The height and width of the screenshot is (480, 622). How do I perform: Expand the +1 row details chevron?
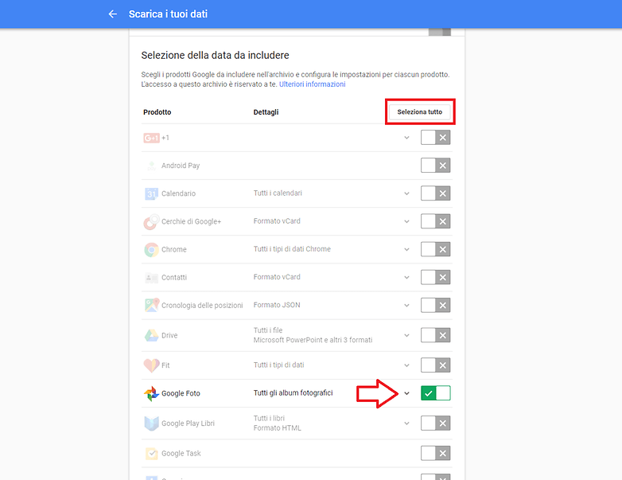(406, 138)
